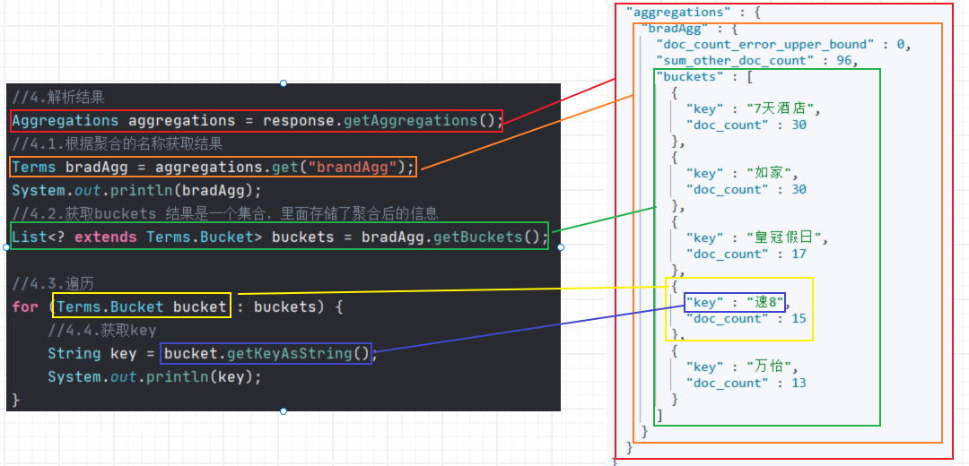
Task: Click doc_count 30 under the 如家 bucket
Action: point(746,189)
